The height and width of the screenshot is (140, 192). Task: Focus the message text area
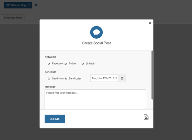pos(95,99)
